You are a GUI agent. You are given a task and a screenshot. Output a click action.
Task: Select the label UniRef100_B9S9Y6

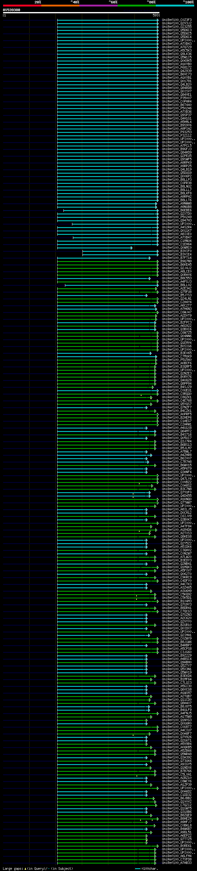(177, 125)
